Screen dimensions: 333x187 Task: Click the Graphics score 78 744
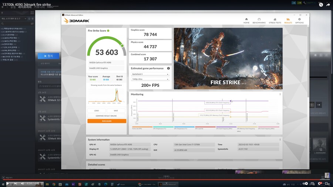[150, 35]
